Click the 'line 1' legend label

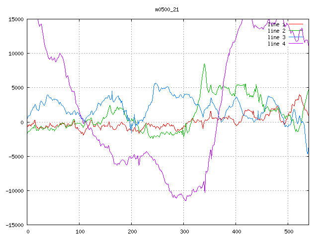click(x=276, y=24)
